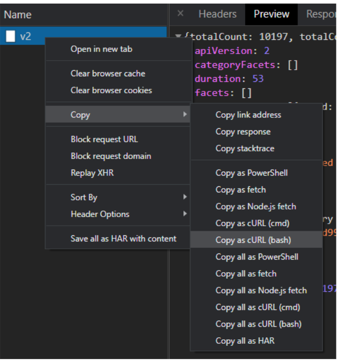Image resolution: width=341 pixels, height=361 pixels.
Task: Select Replay XHR option
Action: click(92, 173)
